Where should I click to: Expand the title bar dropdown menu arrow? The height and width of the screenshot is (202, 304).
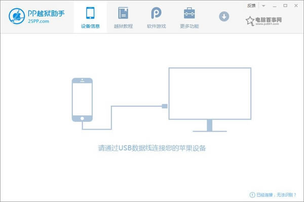(263, 6)
